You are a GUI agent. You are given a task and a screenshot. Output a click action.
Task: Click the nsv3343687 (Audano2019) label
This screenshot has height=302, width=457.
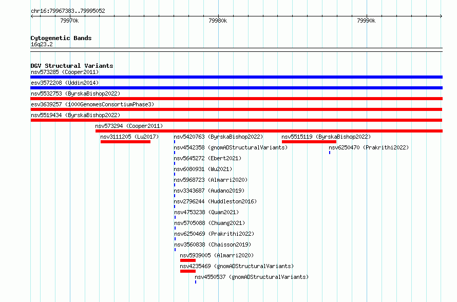[209, 191]
